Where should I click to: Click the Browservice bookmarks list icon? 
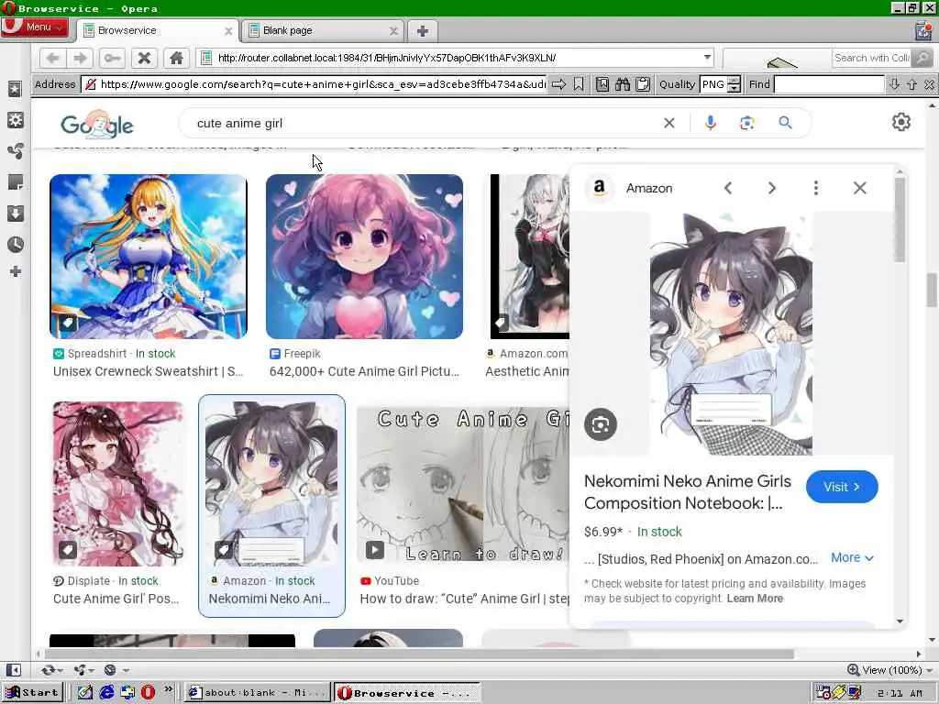point(602,84)
